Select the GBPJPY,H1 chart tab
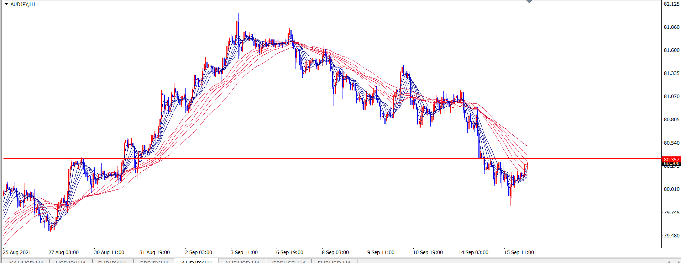This screenshot has height=263, width=681. coord(154,262)
